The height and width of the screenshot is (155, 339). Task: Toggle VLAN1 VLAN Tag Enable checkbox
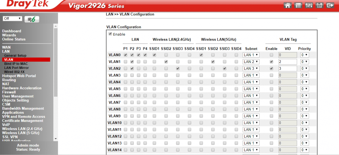(271, 62)
